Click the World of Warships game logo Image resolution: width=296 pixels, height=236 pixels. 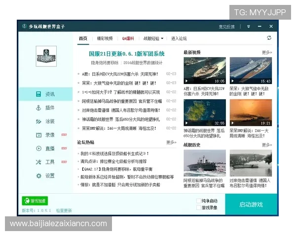(x=46, y=56)
